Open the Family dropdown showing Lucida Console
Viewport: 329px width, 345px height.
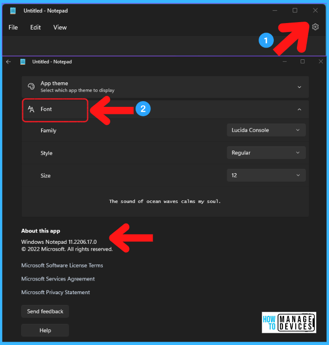point(266,130)
